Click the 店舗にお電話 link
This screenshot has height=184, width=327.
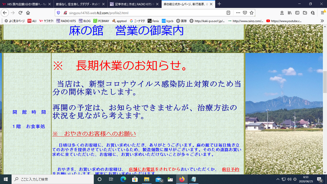(x=142, y=169)
